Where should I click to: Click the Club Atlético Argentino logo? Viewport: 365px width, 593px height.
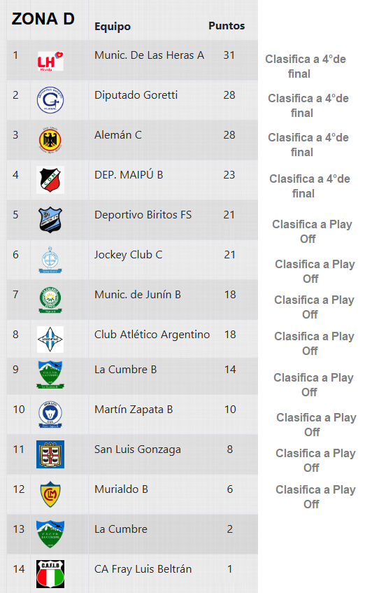50,340
